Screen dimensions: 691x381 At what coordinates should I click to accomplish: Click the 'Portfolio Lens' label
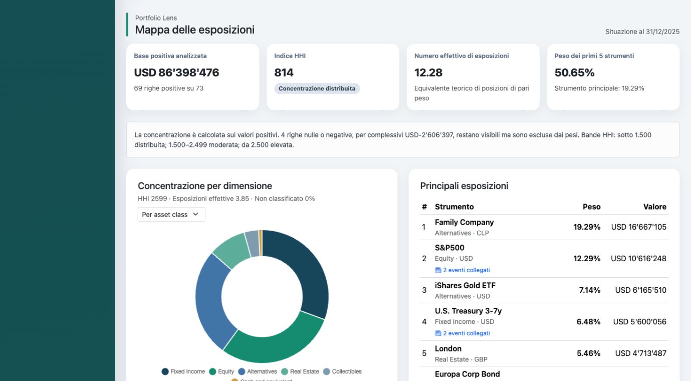[x=156, y=18]
